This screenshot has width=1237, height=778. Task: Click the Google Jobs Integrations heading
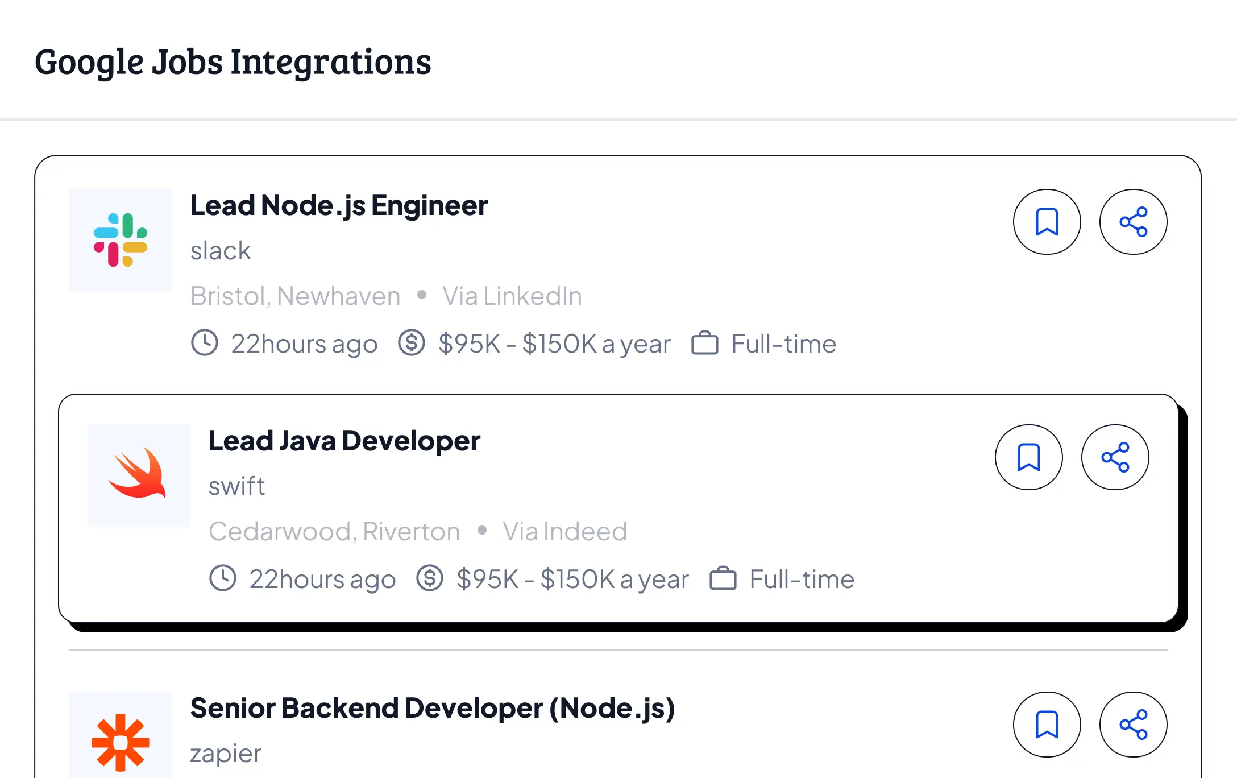pyautogui.click(x=233, y=61)
